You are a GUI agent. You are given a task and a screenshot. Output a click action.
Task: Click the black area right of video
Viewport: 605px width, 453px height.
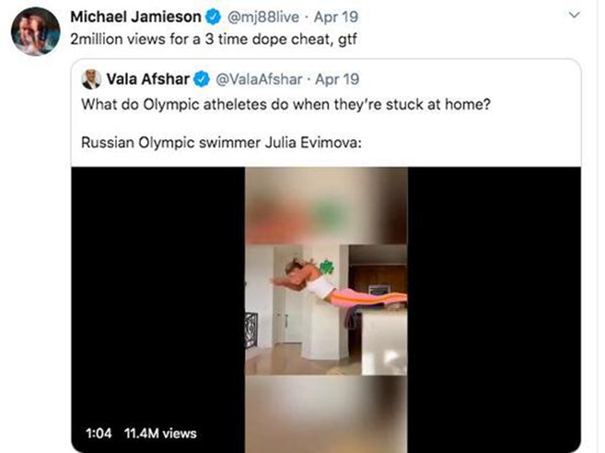point(494,309)
